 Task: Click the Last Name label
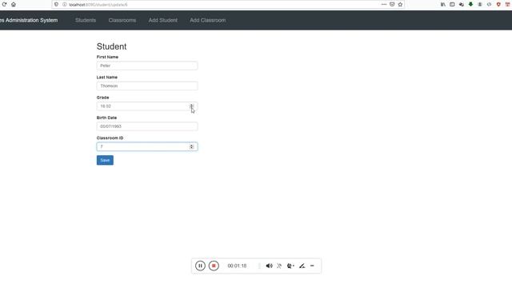(x=107, y=77)
